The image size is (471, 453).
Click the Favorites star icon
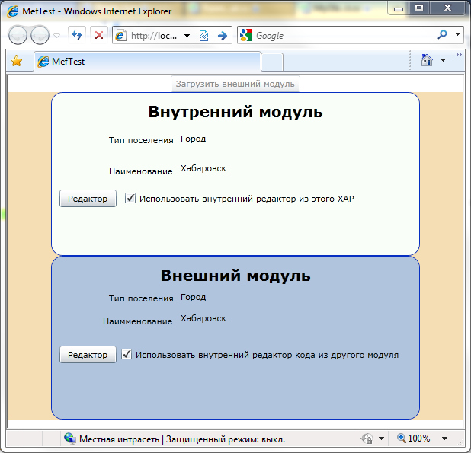tap(16, 61)
